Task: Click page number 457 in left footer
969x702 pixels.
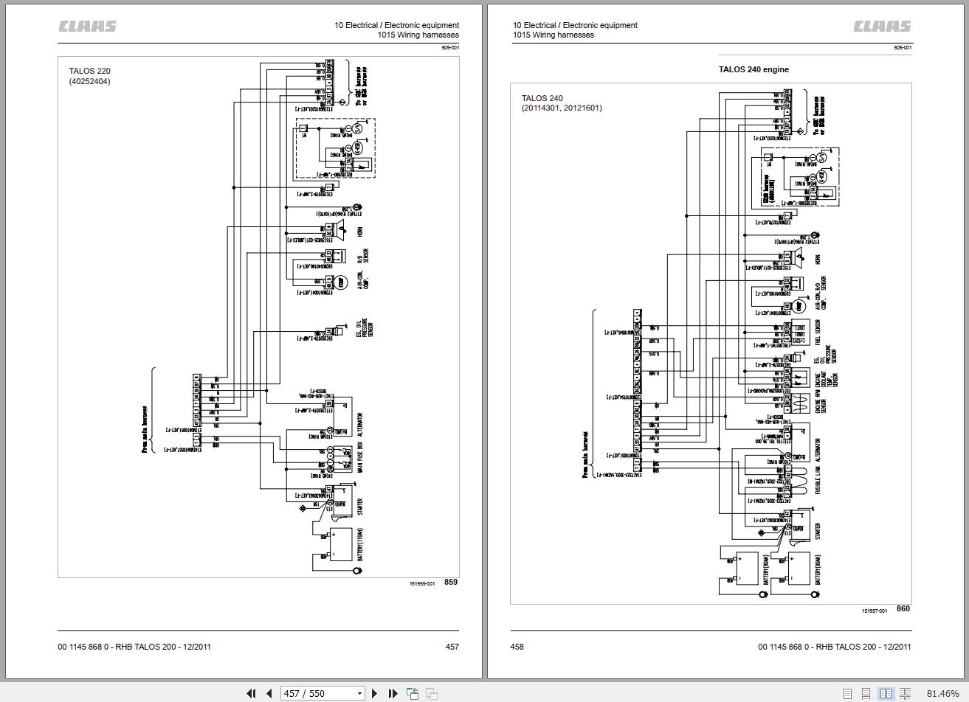Action: tap(452, 647)
